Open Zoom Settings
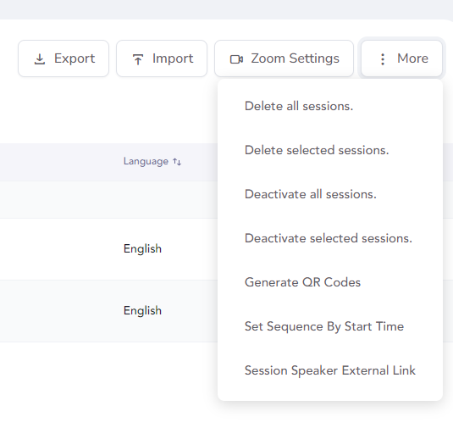This screenshot has width=453, height=428. 284,58
